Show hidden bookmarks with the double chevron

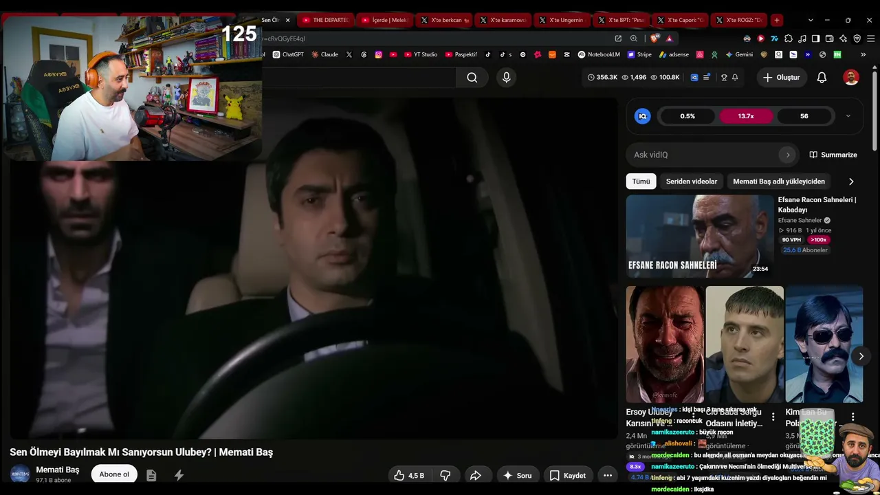point(863,54)
